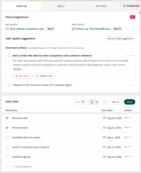Click the Complete security review milestone name

pos(26,137)
